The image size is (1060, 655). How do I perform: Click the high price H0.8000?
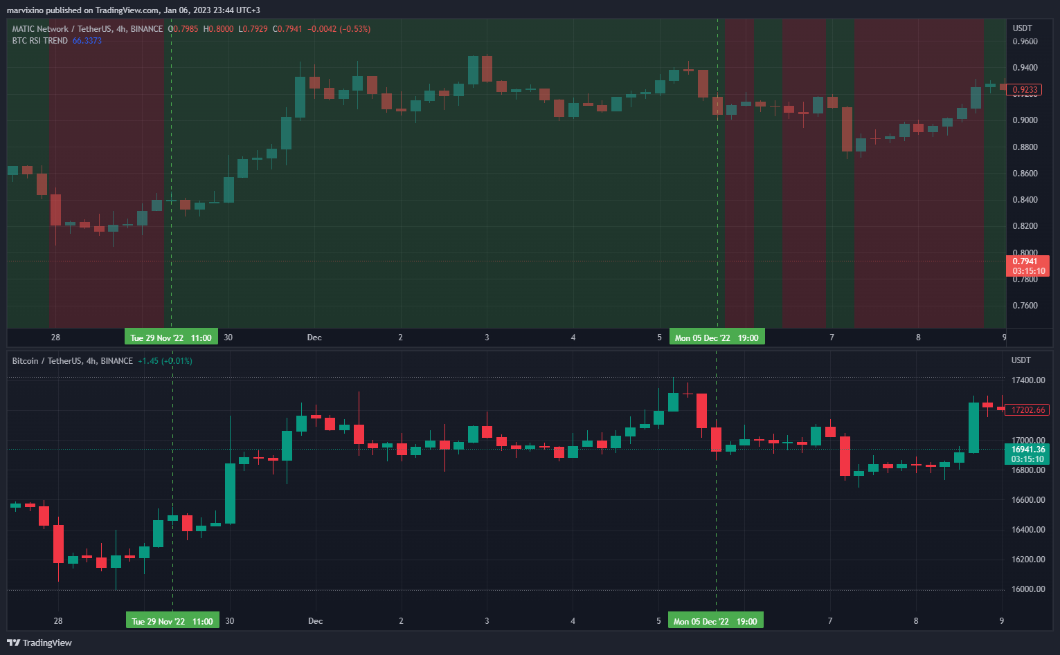pyautogui.click(x=218, y=29)
